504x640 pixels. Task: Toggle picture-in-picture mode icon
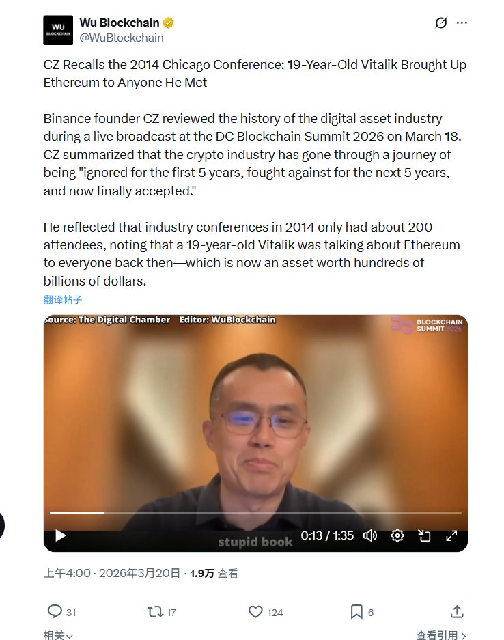(x=424, y=535)
